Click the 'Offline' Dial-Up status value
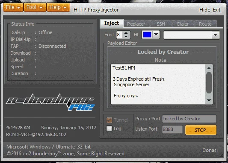 click(45, 32)
